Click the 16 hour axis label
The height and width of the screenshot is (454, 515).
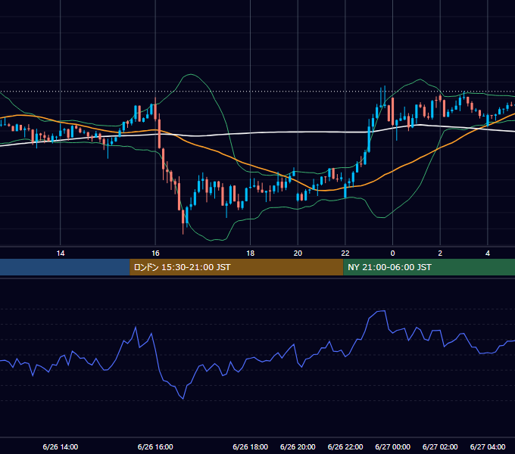(155, 253)
